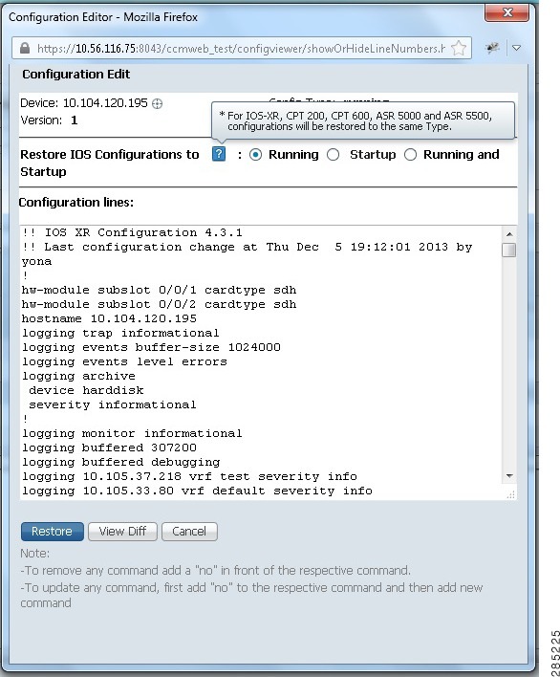Click the padlock security icon in the address bar
Viewport: 560px width, 677px height.
pyautogui.click(x=25, y=48)
